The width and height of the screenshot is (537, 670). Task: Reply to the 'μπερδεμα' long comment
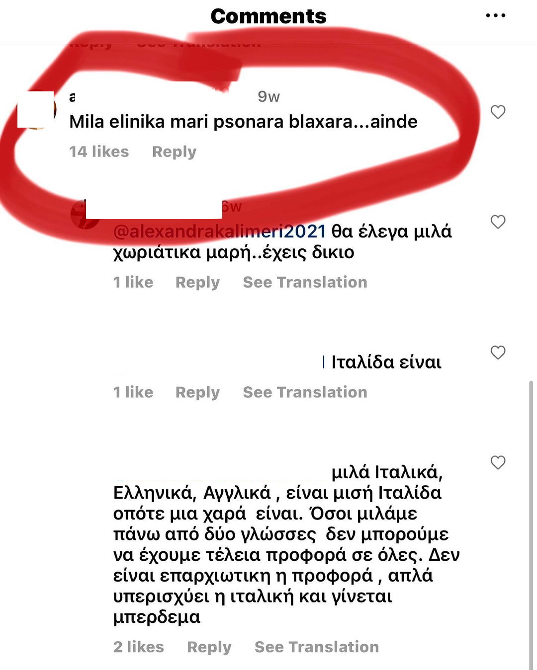coord(209,647)
